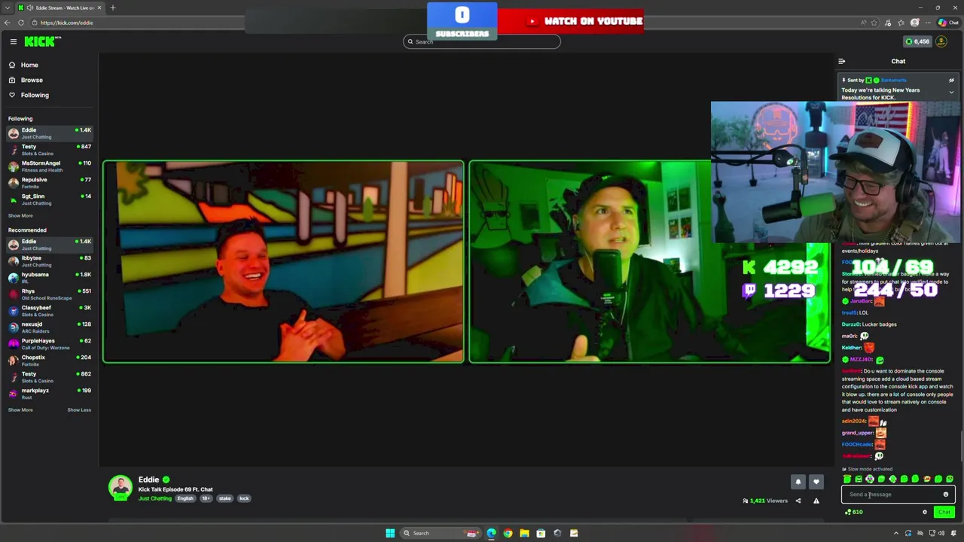Open Sgt_Sinn channel in Following list
The image size is (964, 542).
(49, 199)
